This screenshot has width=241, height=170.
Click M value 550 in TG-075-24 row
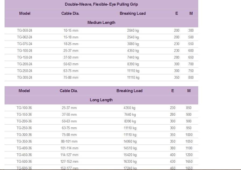[x=191, y=44]
